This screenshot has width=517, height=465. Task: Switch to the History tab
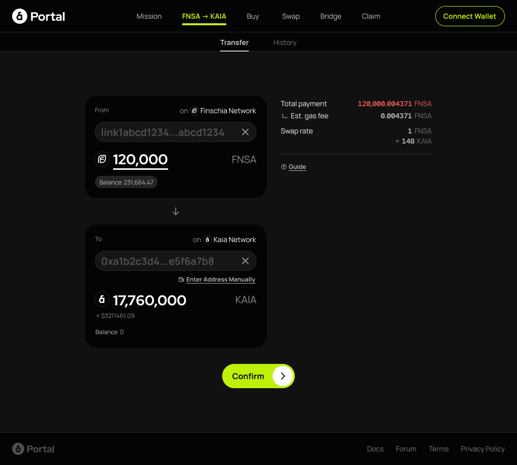click(x=285, y=42)
